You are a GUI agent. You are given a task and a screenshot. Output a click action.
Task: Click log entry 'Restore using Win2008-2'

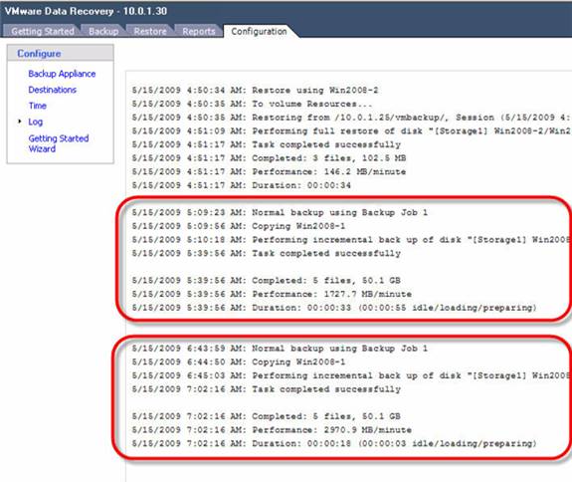coord(255,91)
